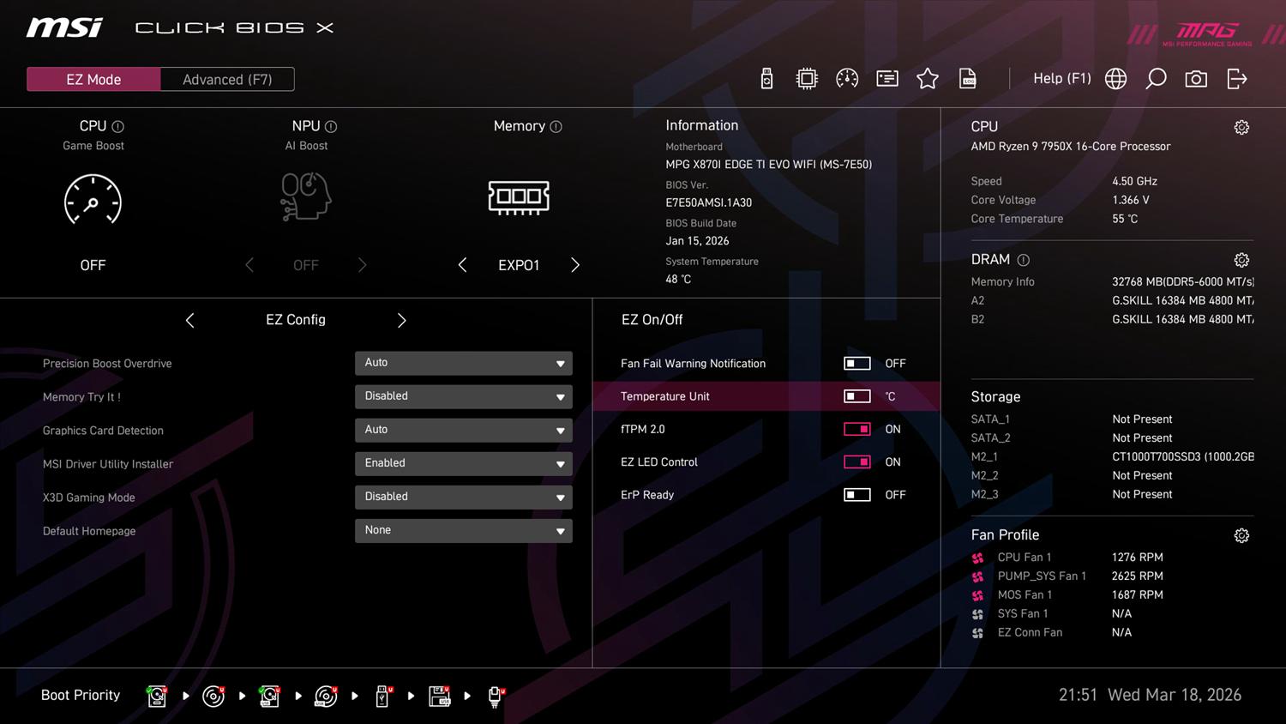The image size is (1286, 724).
Task: Click the CPU chip icon in toolbar
Action: point(807,79)
